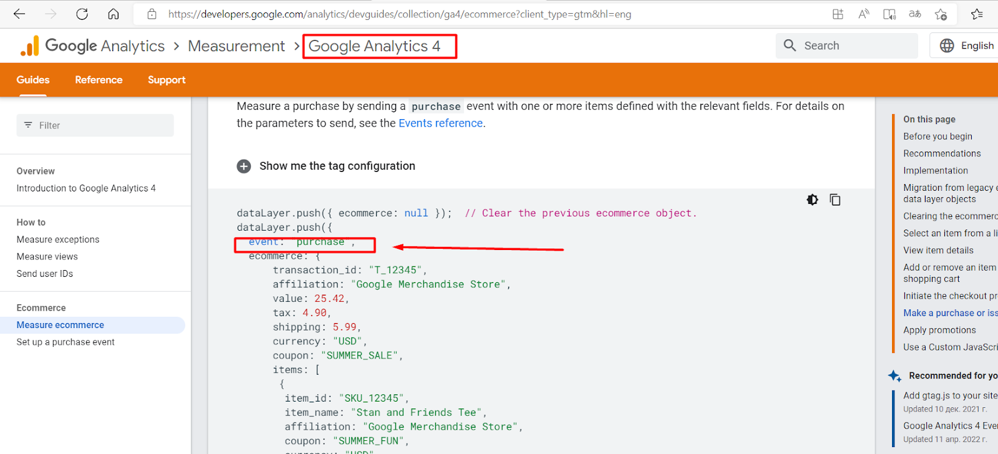Screen dimensions: 998x454
Task: Click the Recommended for you sparkle icon
Action: pyautogui.click(x=894, y=375)
